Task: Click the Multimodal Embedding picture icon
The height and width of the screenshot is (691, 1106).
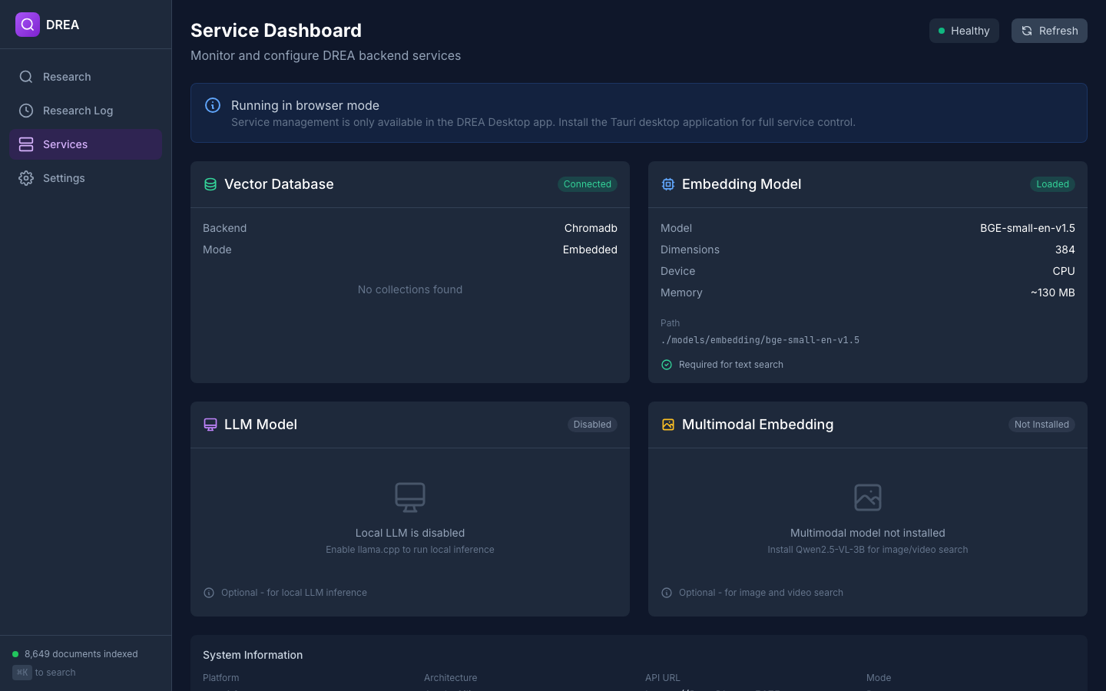Action: pos(667,424)
